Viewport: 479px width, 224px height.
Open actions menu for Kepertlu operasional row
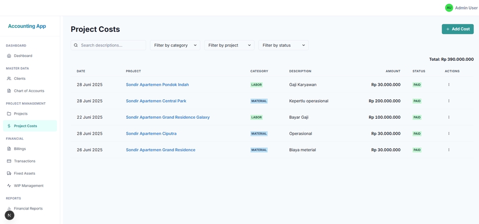(x=449, y=101)
